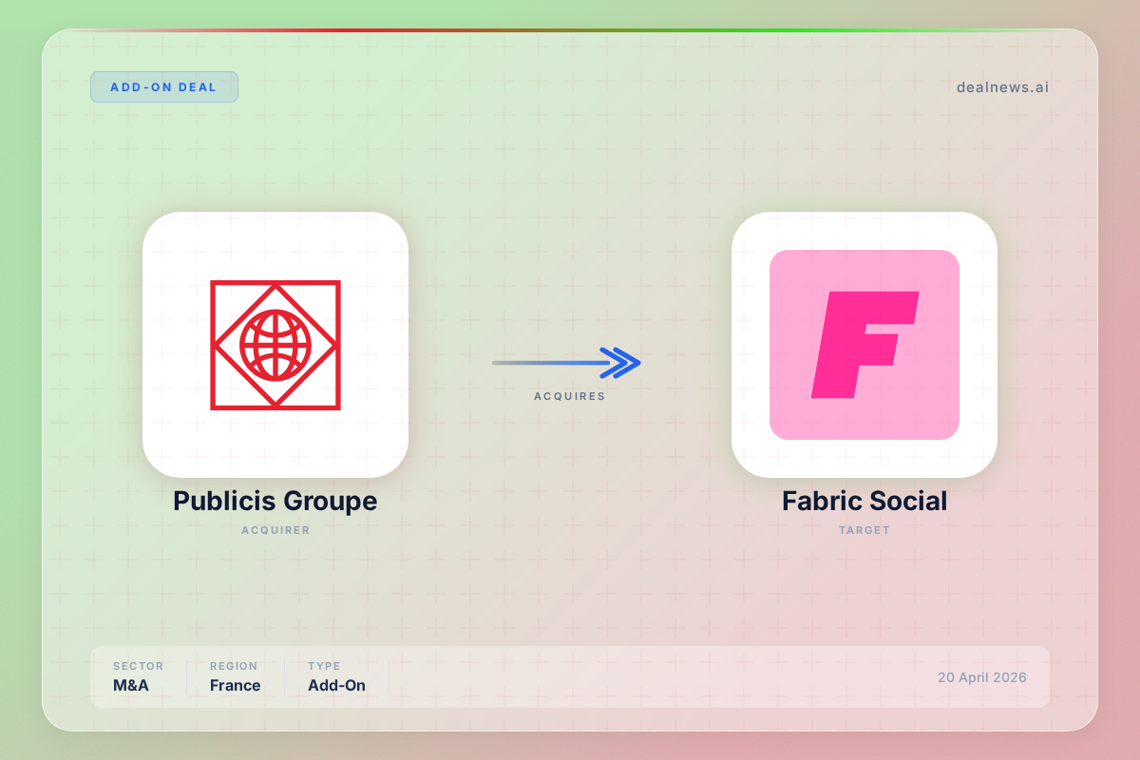
Task: Click the Add-On type value
Action: pos(336,685)
